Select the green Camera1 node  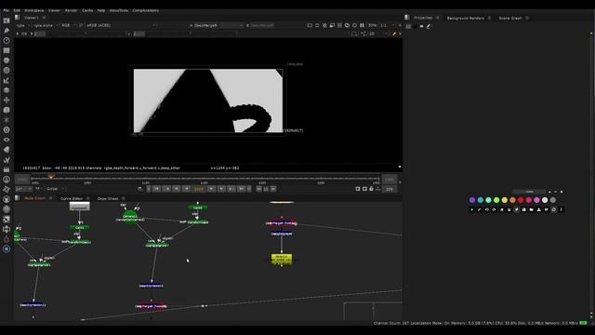tap(130, 217)
